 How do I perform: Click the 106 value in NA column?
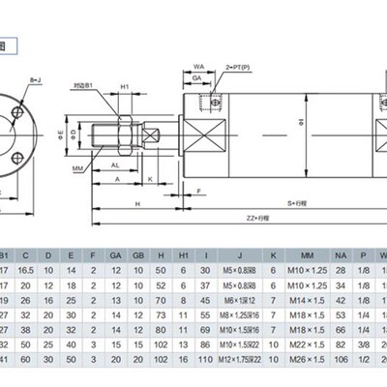[341, 360]
